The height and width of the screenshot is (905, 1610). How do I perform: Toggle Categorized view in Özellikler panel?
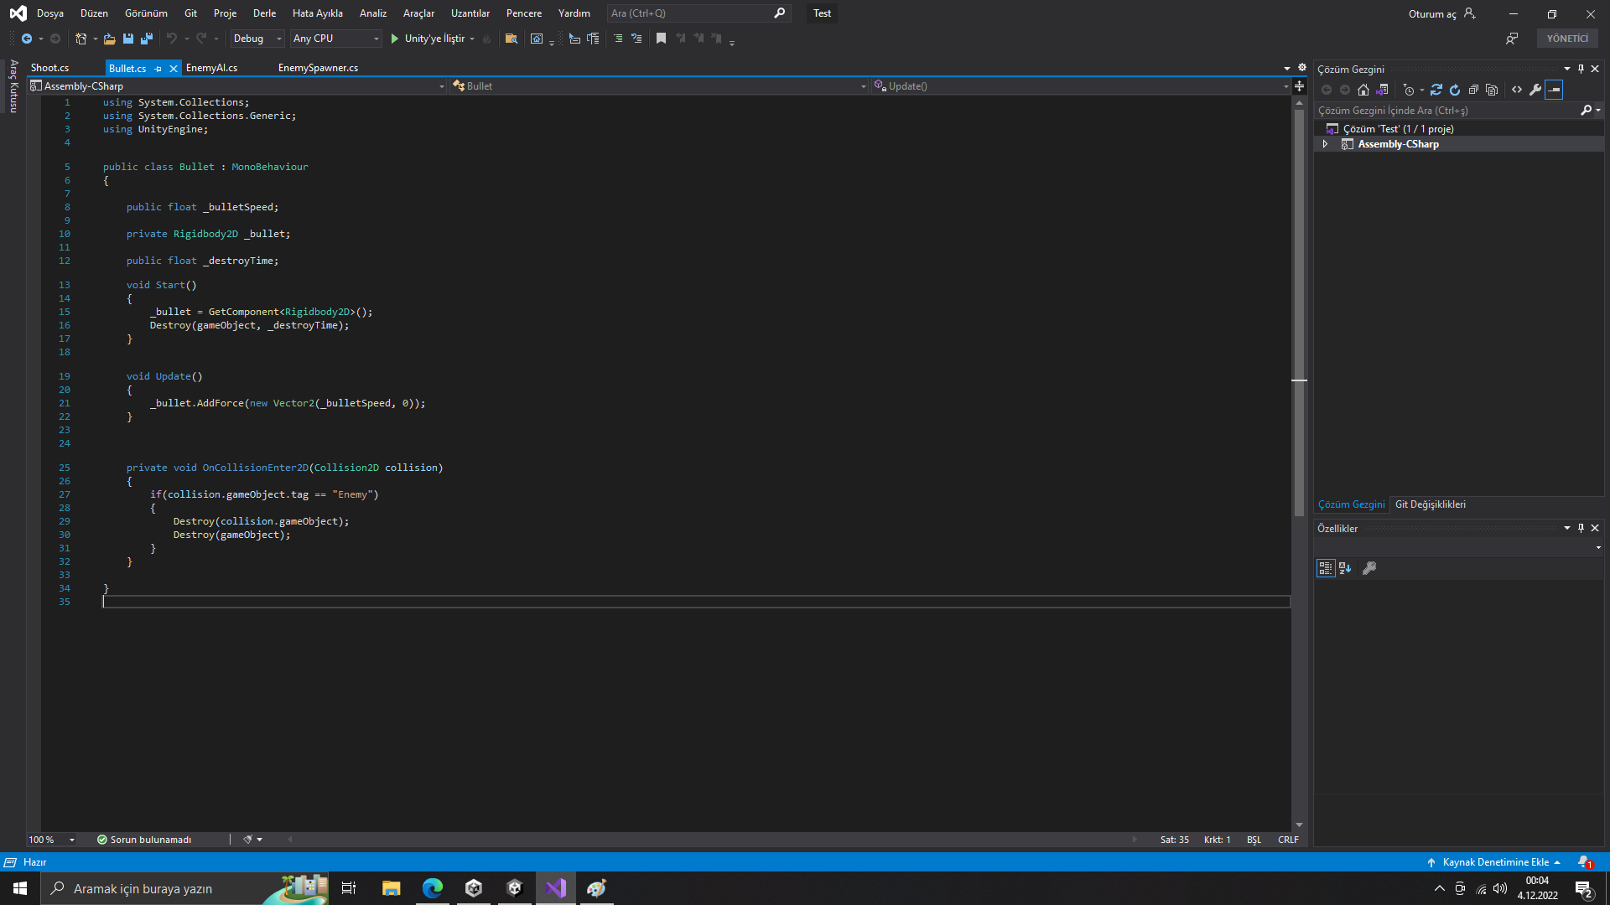(x=1325, y=568)
